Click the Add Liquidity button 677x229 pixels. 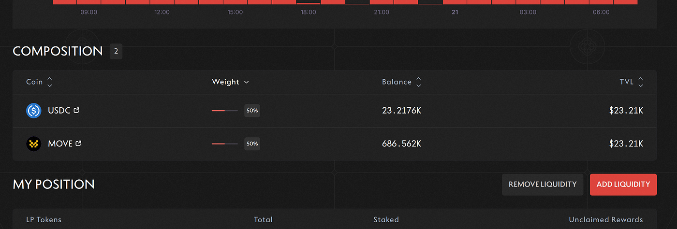point(623,185)
